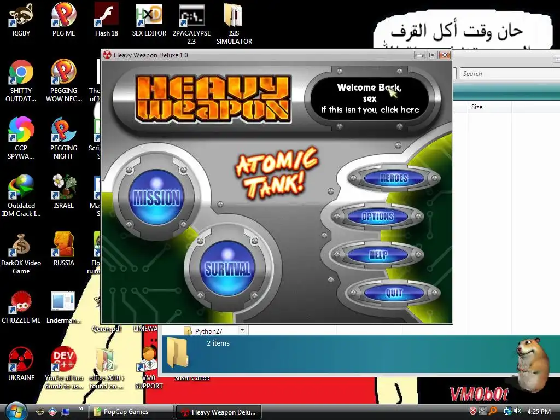
Task: Launch the 2PACALYPSE 2.3 command shortcut
Action: tap(191, 24)
